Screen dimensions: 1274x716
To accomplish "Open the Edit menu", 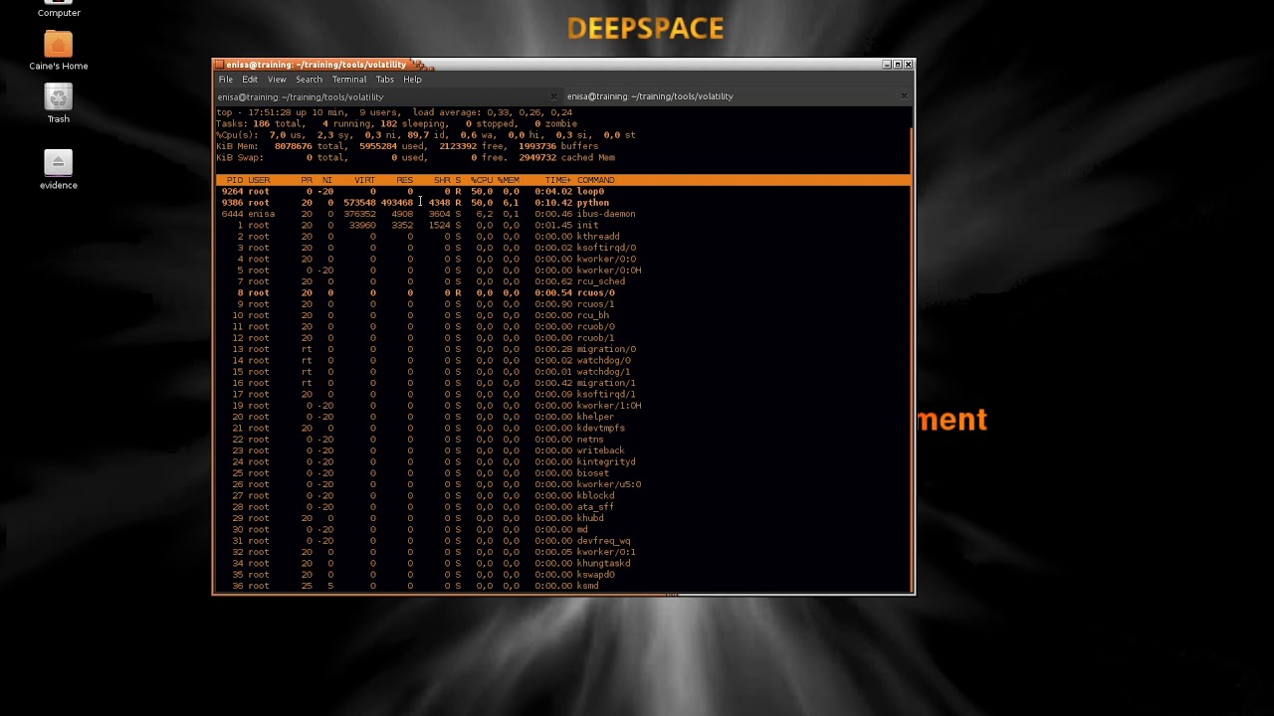I will 250,80.
